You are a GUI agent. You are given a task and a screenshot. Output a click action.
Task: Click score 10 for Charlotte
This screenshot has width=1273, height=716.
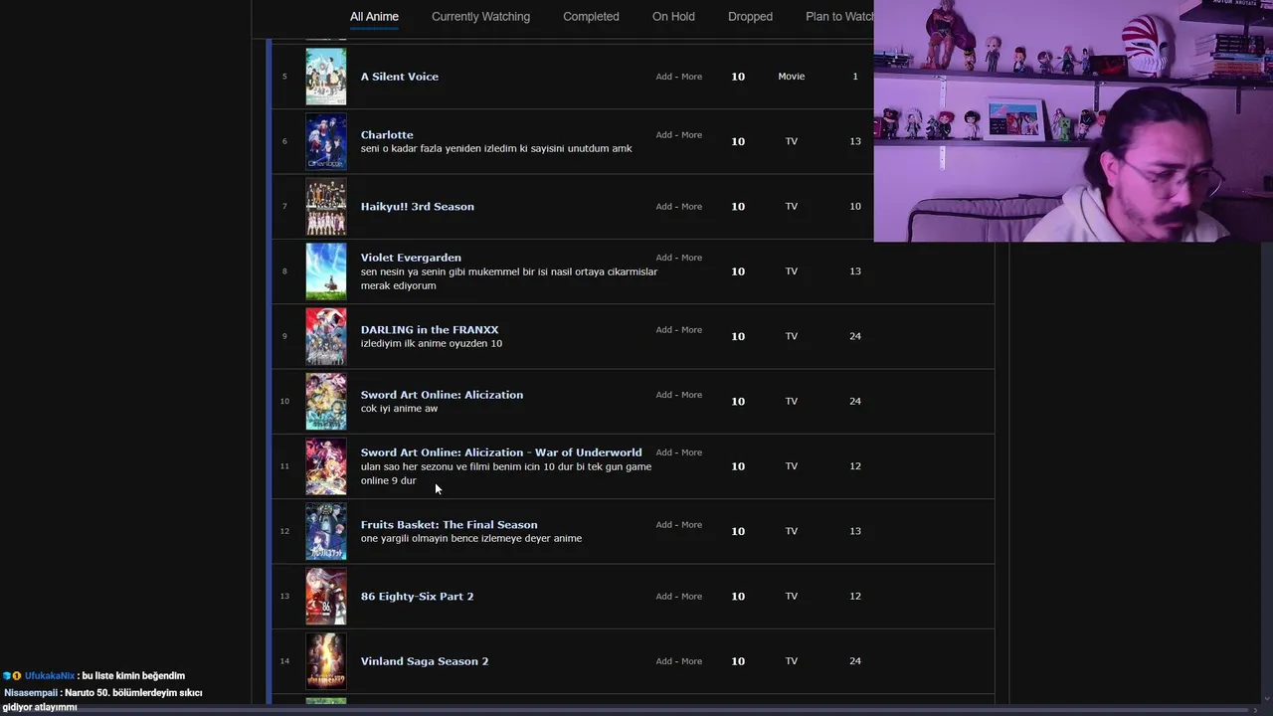(x=738, y=141)
